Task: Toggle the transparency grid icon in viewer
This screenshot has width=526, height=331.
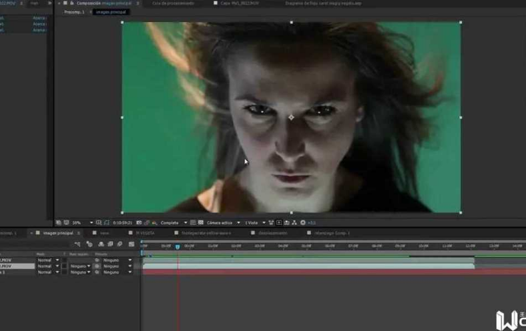Action: click(x=201, y=223)
